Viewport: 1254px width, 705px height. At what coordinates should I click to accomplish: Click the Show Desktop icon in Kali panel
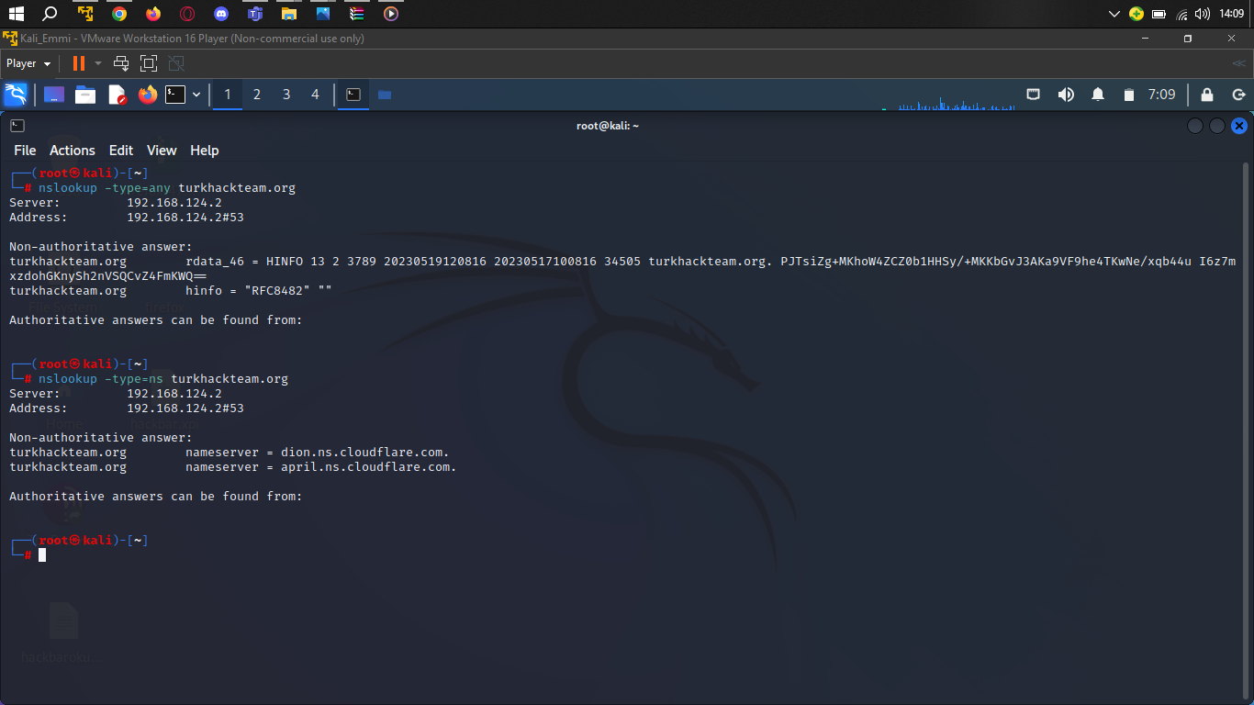[x=54, y=95]
